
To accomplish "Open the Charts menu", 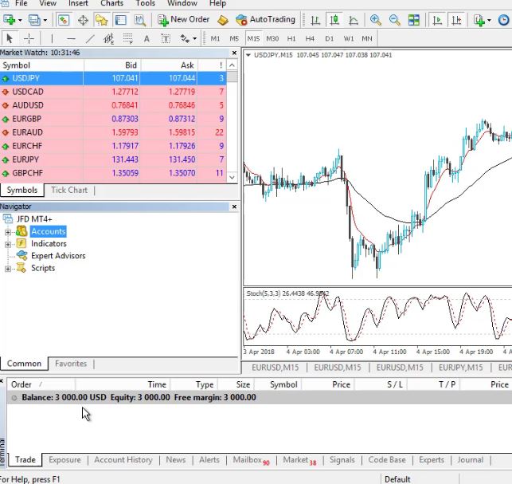I will coord(111,4).
